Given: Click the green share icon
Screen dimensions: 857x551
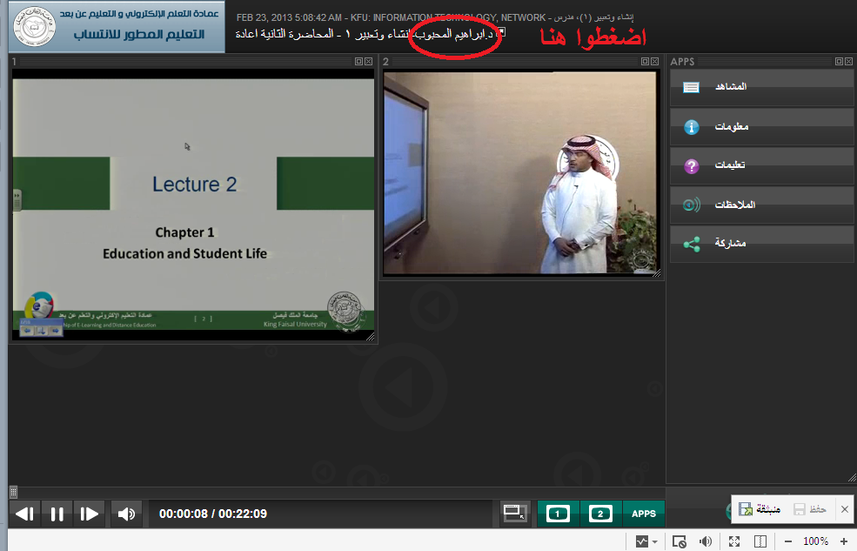Looking at the screenshot, I should tap(692, 245).
